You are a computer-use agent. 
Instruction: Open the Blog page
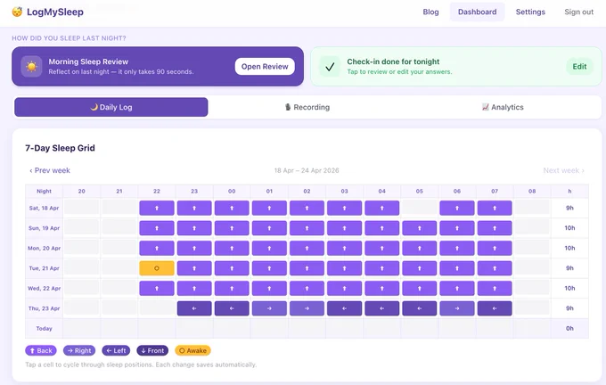(x=430, y=12)
